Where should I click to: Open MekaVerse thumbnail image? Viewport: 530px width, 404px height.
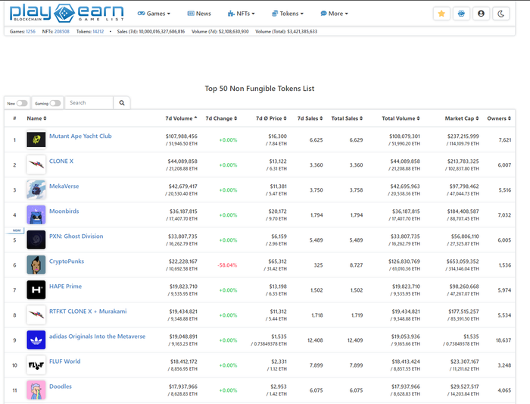[36, 189]
